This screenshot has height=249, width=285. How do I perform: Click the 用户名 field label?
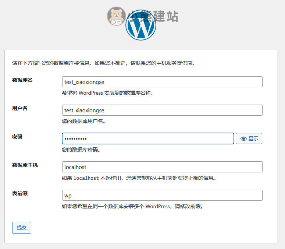(x=20, y=108)
